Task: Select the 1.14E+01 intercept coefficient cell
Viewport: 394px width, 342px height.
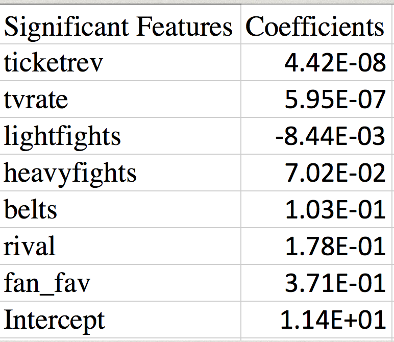Action: [x=332, y=320]
